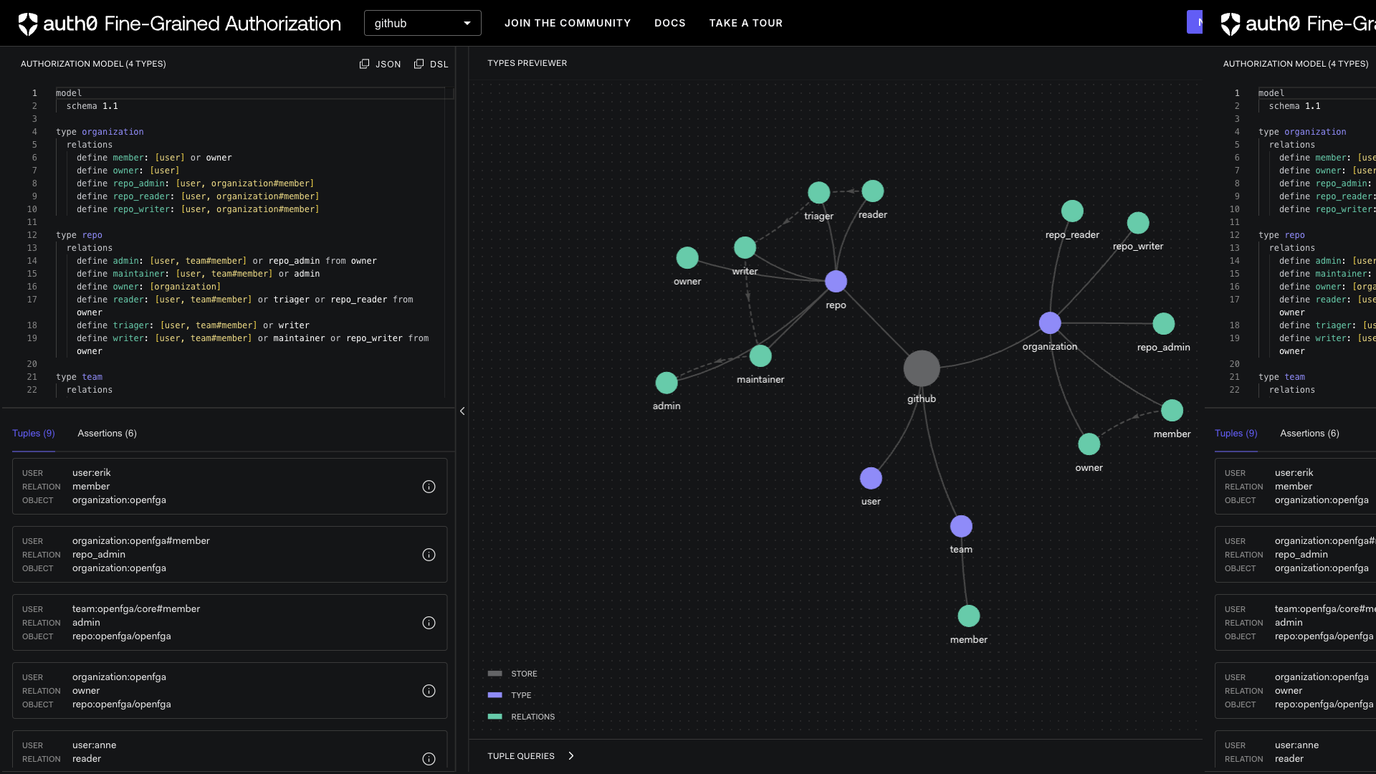Screen dimensions: 1376x774
Task: Click the 'TYPES PREVIEWER' heading
Action: click(x=527, y=63)
